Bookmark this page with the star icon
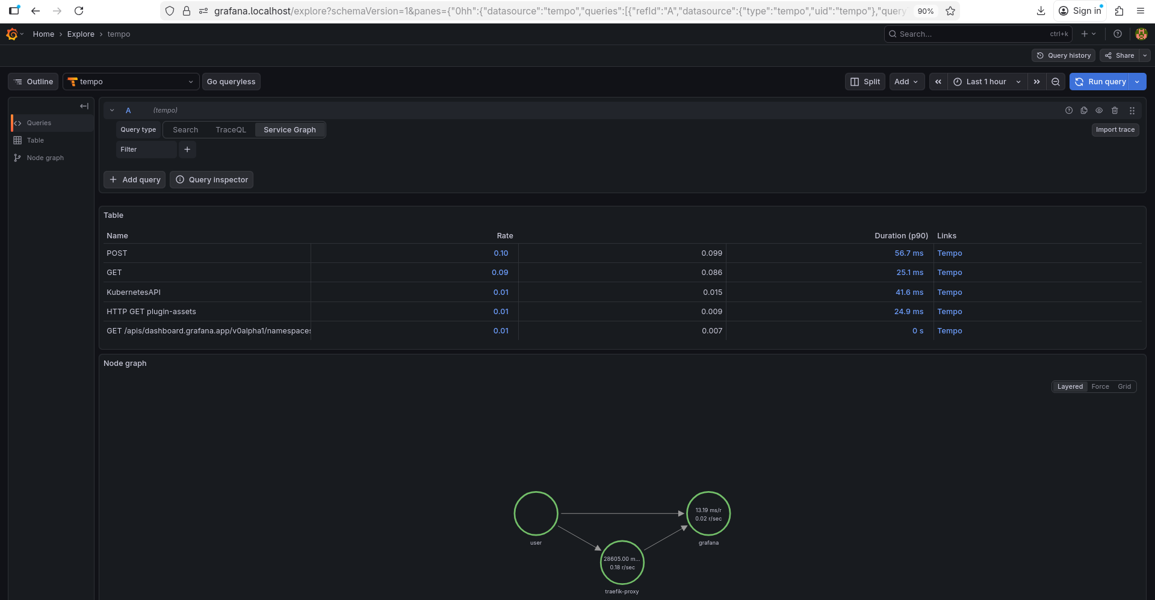 (x=950, y=11)
